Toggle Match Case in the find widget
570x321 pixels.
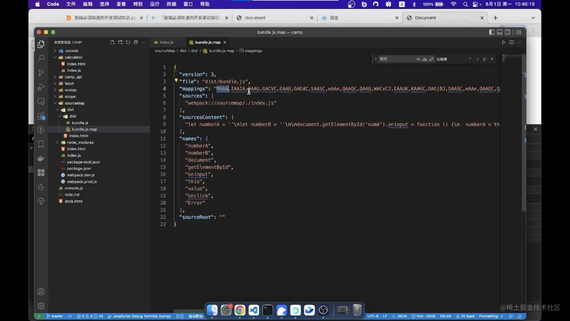[418, 59]
